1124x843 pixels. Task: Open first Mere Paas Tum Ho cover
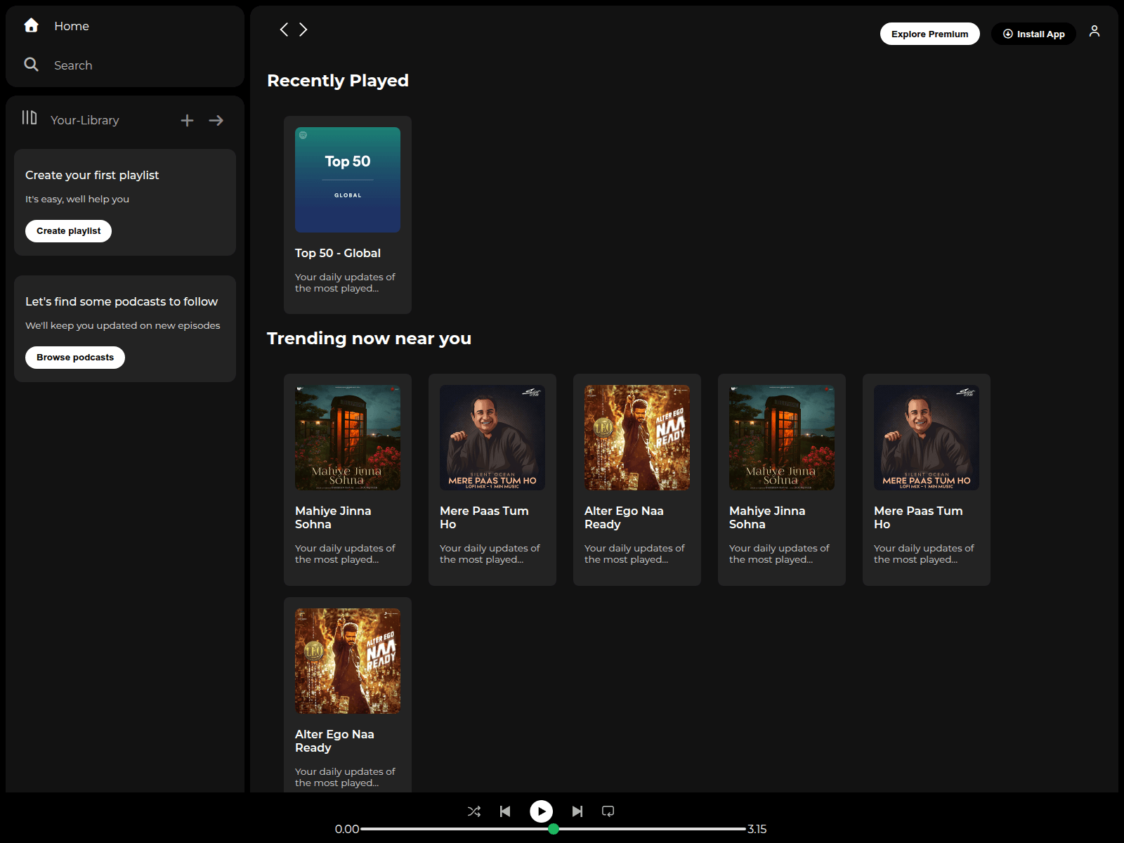[492, 438]
